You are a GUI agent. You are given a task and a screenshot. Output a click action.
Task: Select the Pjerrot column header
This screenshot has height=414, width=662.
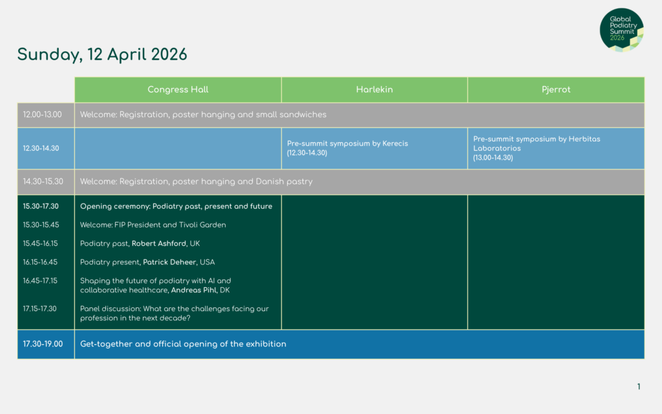tap(556, 89)
